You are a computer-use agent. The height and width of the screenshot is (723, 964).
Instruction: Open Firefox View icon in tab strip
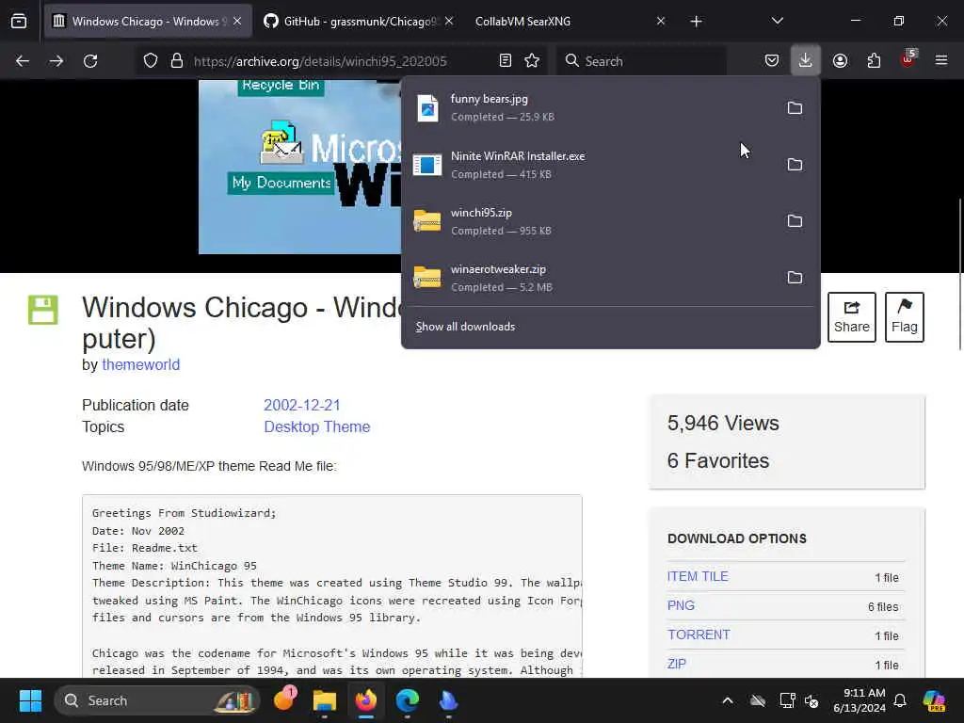click(19, 22)
